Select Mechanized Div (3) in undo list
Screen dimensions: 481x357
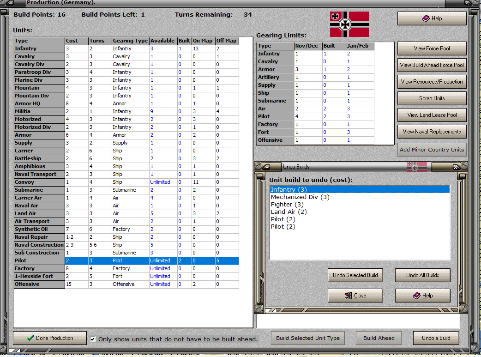click(360, 197)
